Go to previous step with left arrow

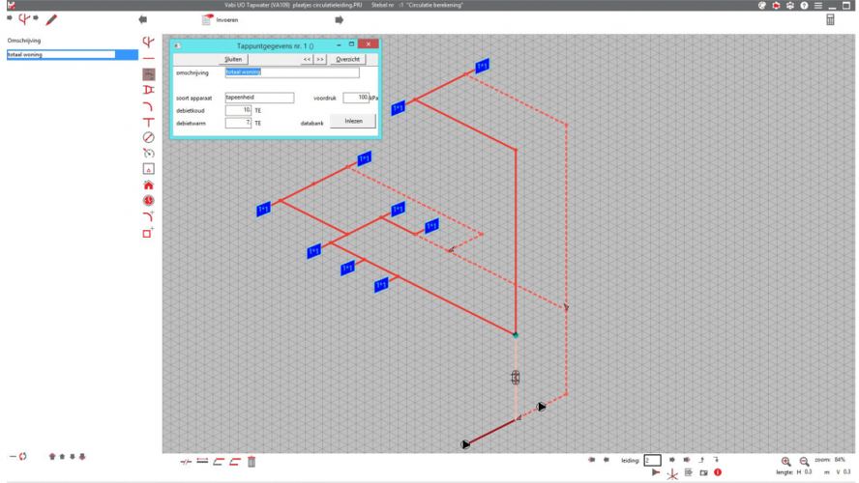tap(143, 19)
